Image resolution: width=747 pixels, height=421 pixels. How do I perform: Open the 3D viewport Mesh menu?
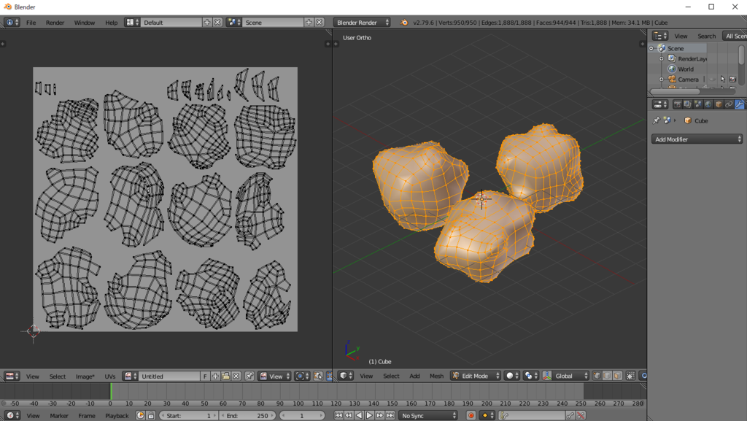436,376
